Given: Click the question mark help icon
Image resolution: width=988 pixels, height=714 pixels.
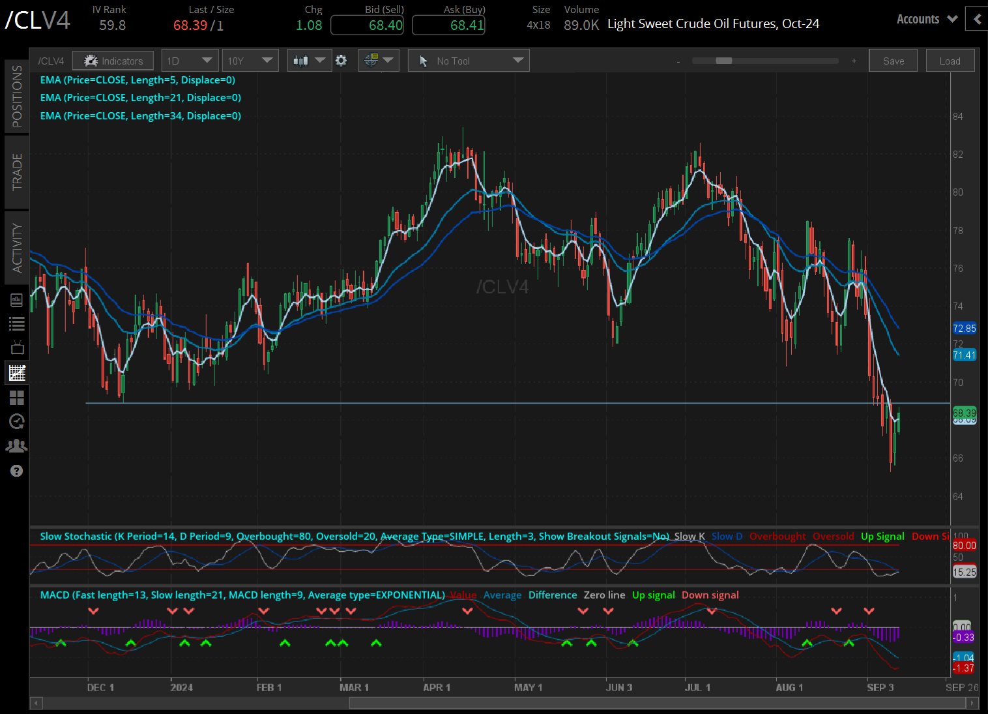Looking at the screenshot, I should (16, 471).
